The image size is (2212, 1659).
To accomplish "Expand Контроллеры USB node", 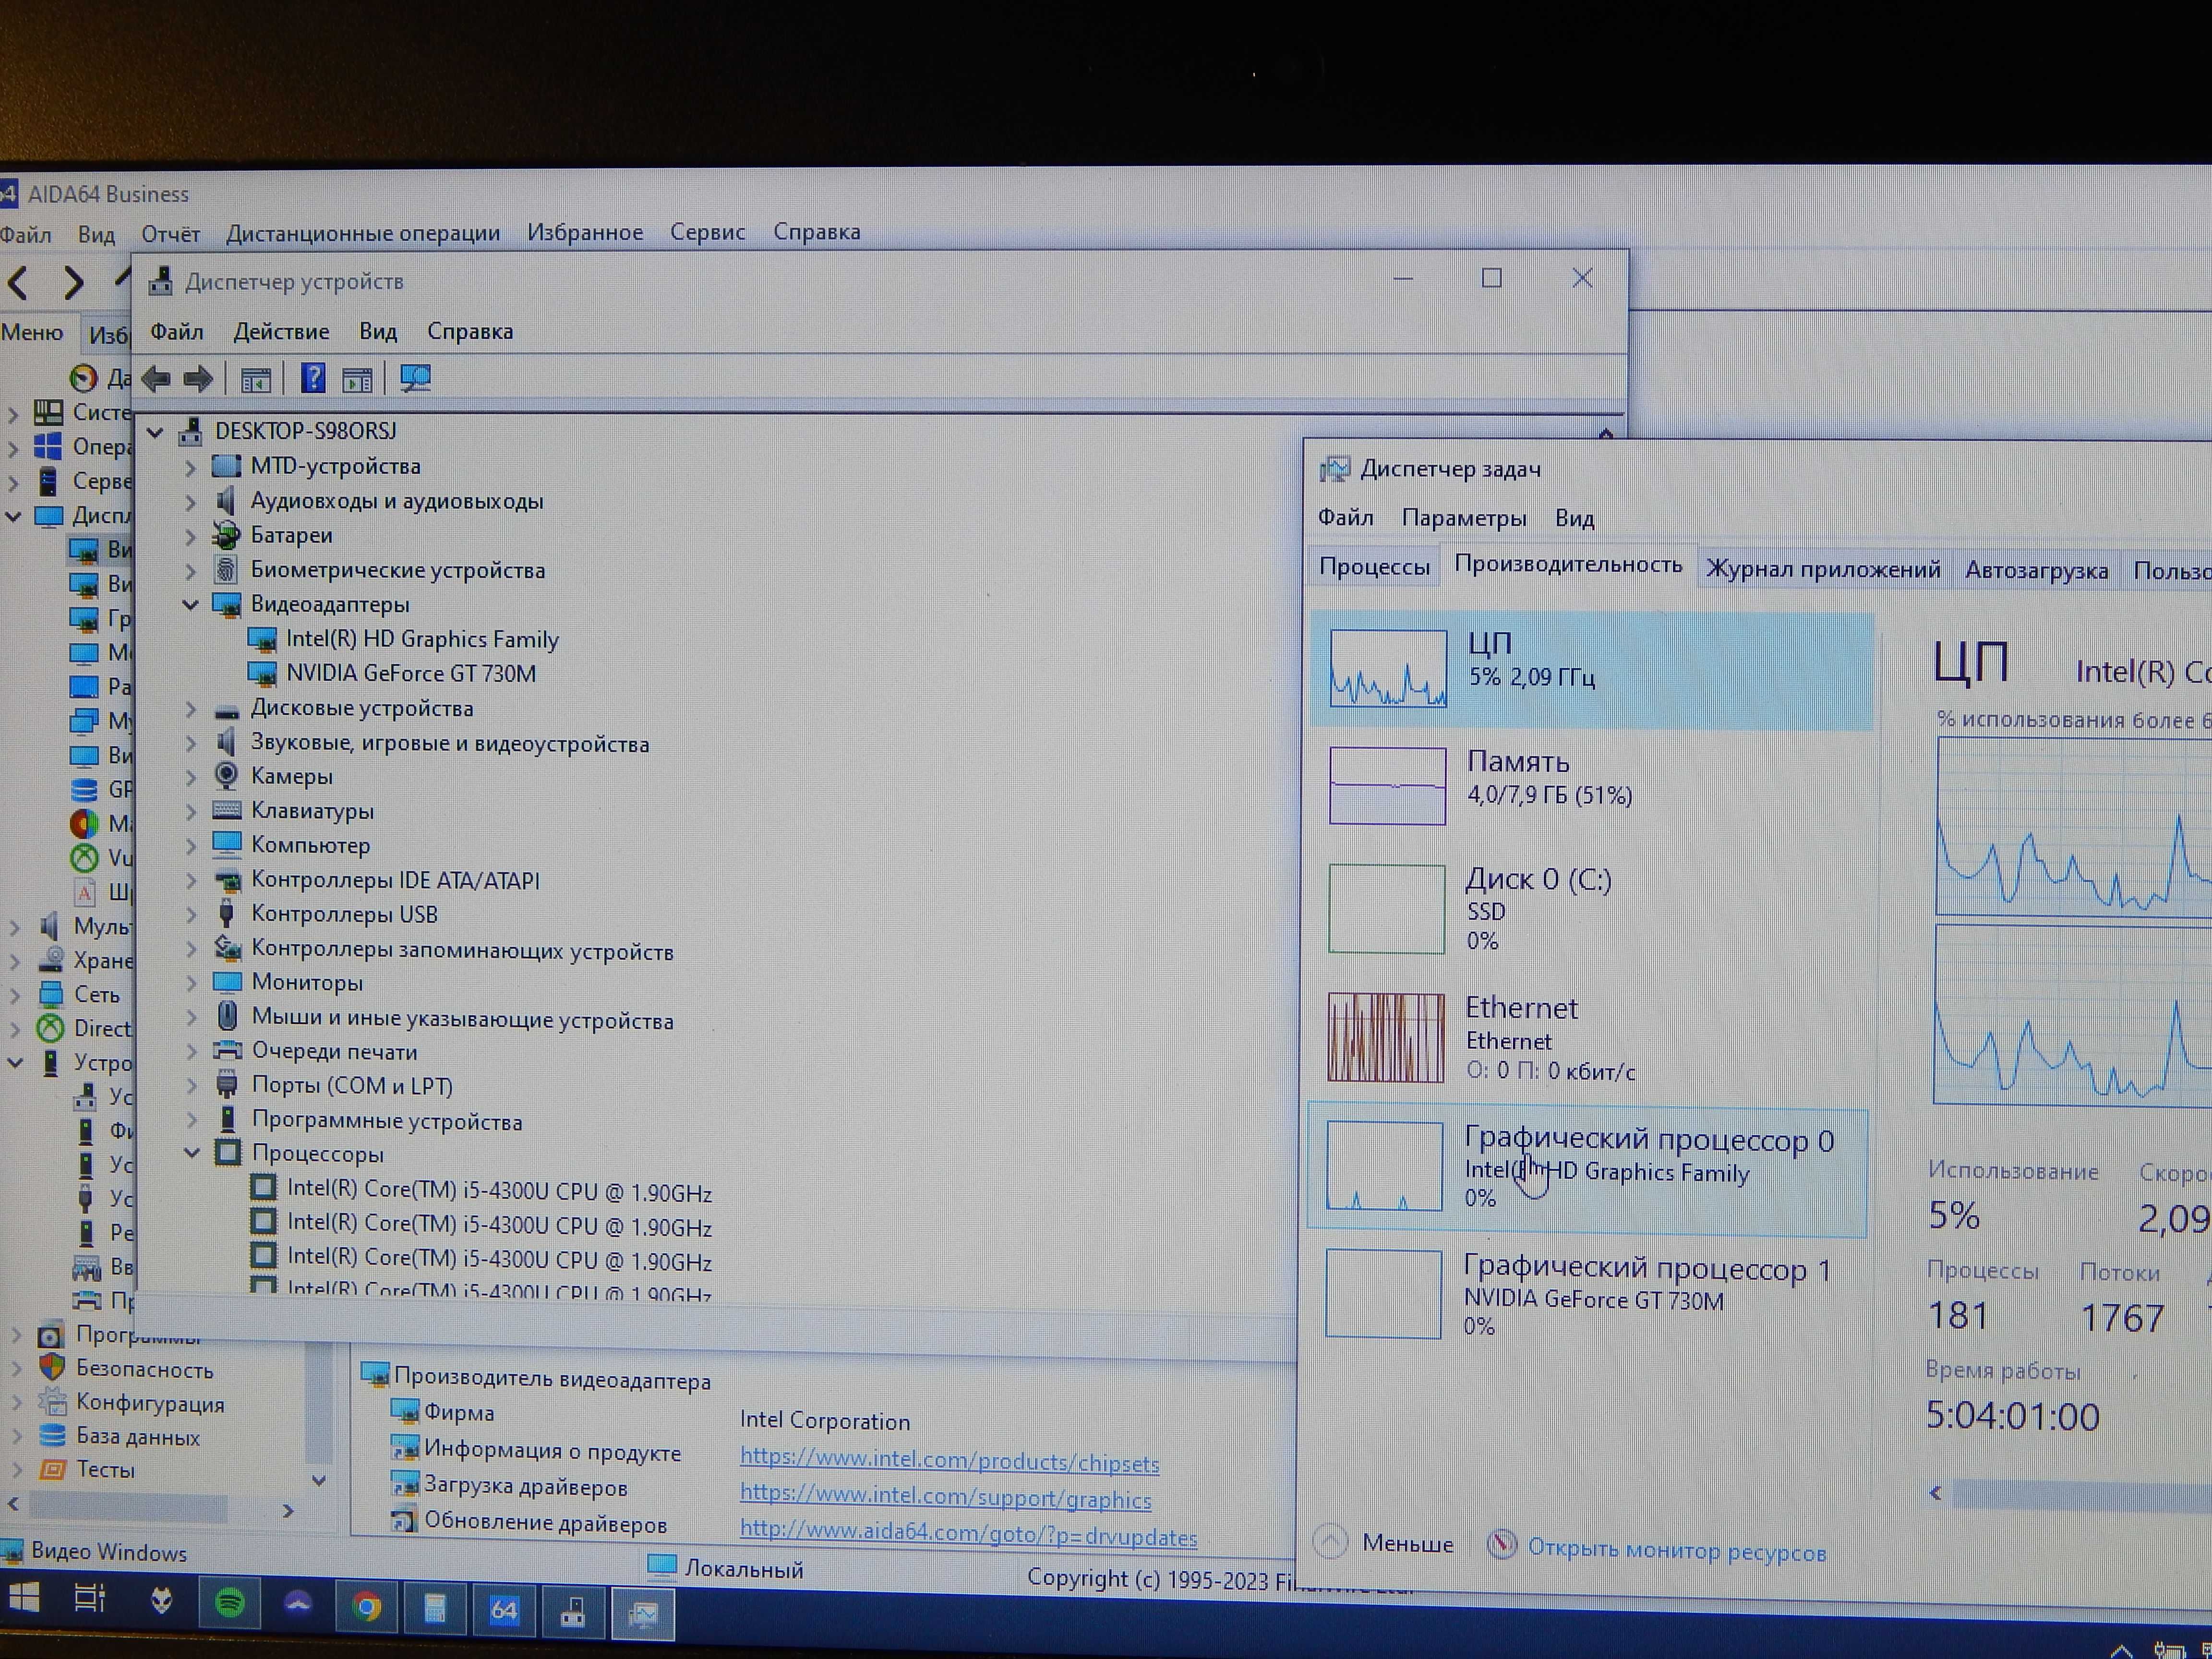I will pos(191,915).
